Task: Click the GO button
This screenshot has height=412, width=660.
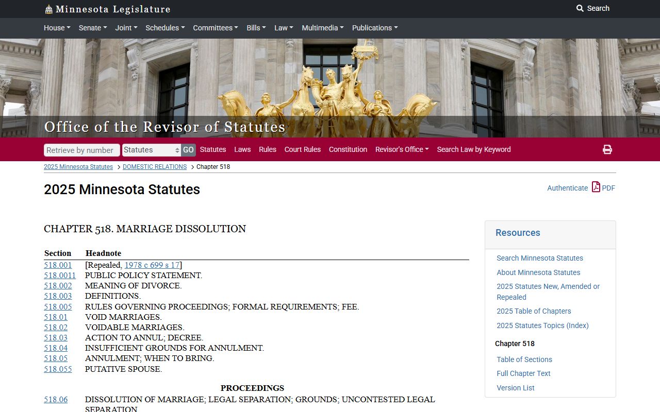Action: [x=188, y=150]
